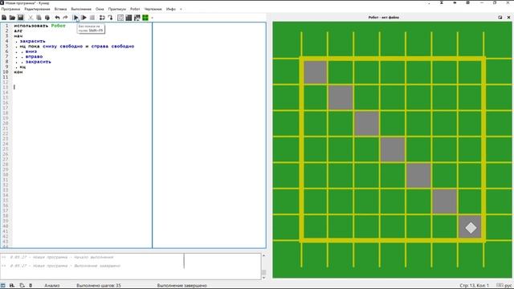514x289 pixels.
Task: Click 'снизу свободно' condition on line 5
Action: click(63, 47)
